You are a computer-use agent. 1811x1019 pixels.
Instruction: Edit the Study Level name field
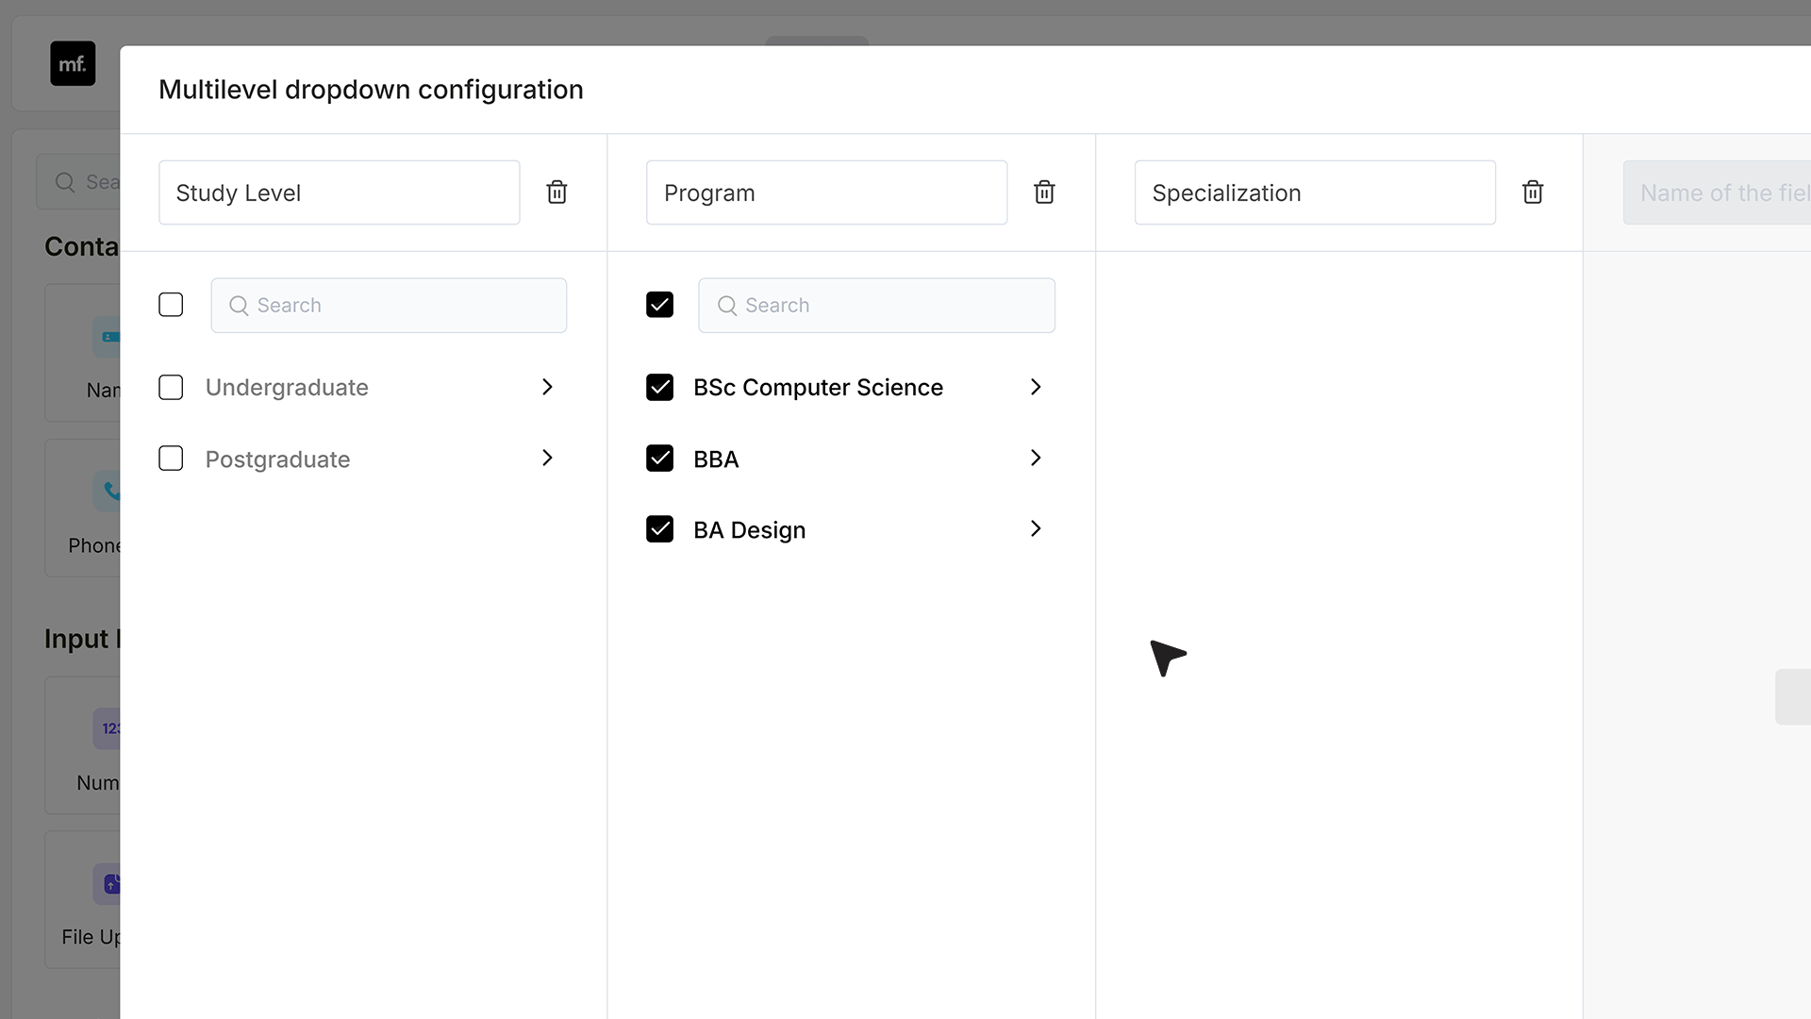pos(340,192)
